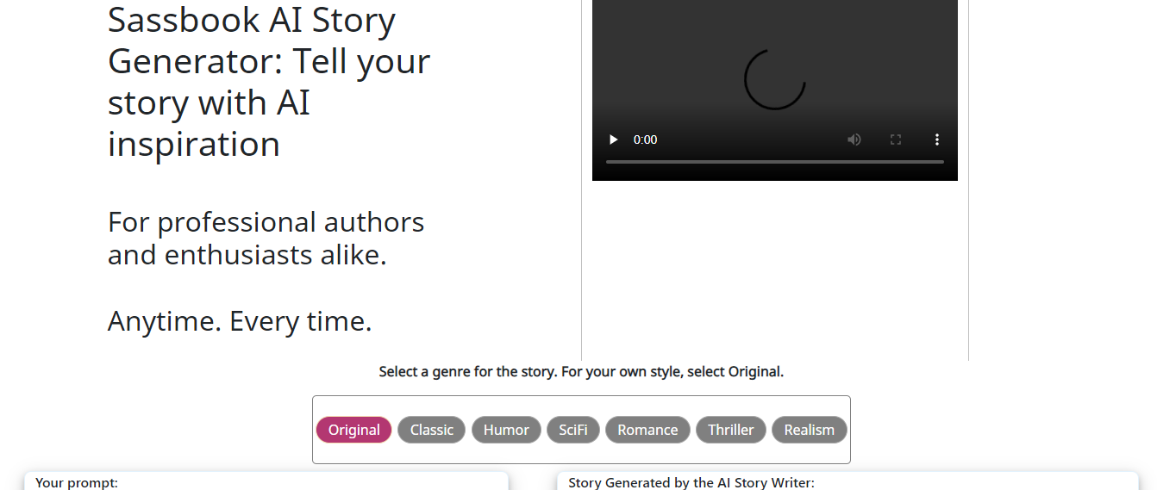Select the Classic genre
Image resolution: width=1157 pixels, height=490 pixels.
(x=432, y=430)
